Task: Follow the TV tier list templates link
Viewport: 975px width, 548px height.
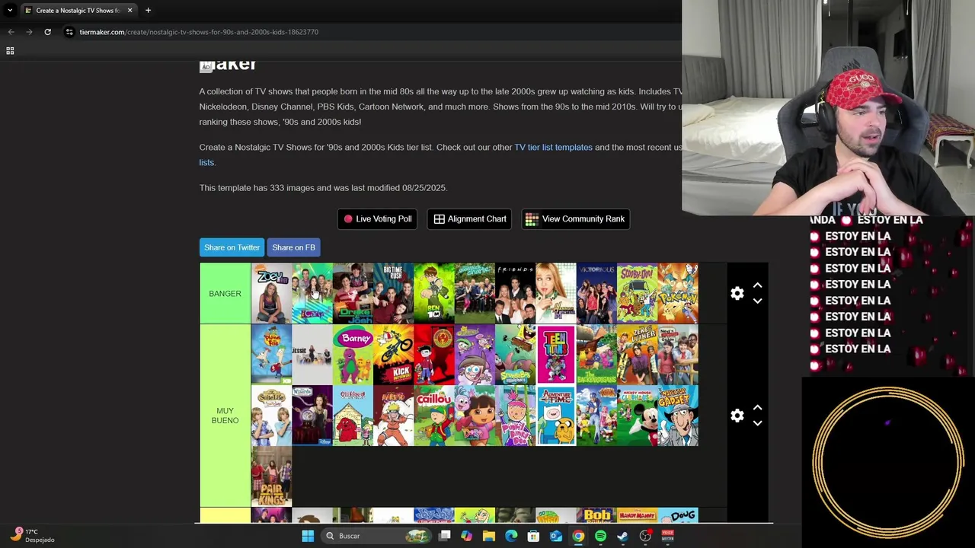Action: tap(553, 148)
